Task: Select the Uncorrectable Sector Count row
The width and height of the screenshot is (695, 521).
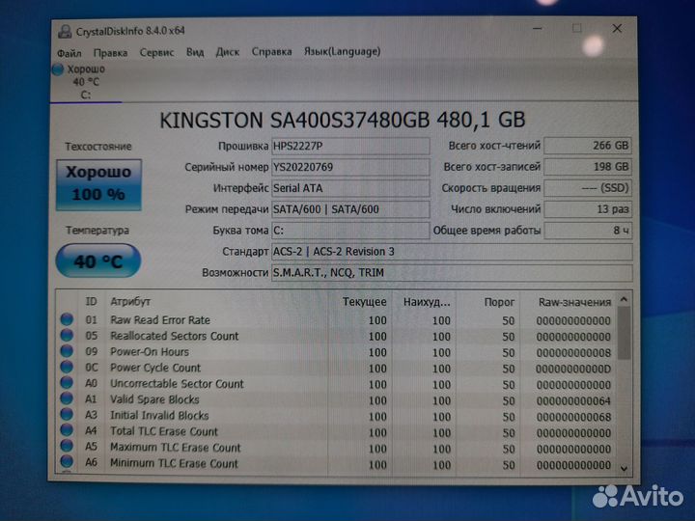Action: (336, 384)
